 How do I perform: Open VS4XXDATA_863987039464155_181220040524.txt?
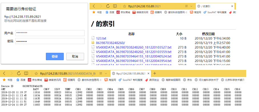133,56
